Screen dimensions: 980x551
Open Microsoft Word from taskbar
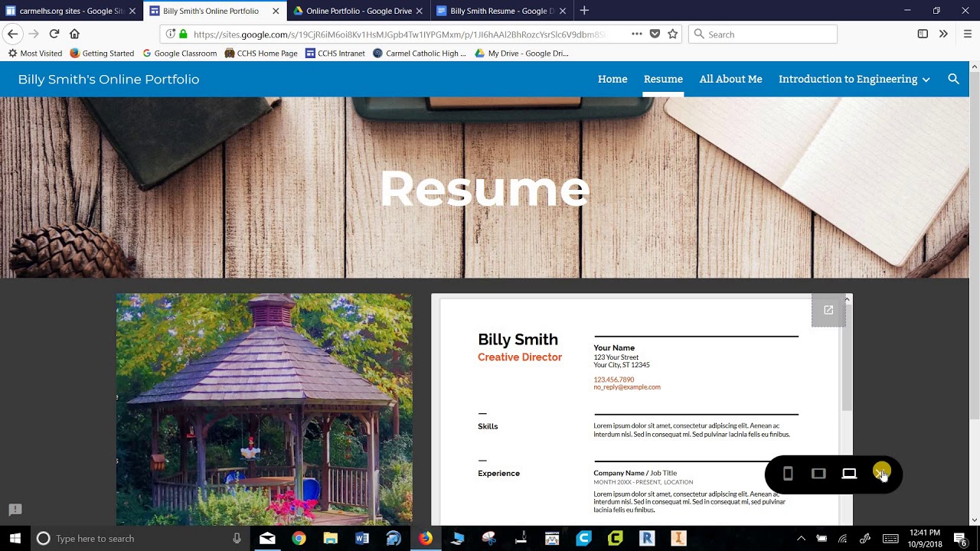coord(361,539)
